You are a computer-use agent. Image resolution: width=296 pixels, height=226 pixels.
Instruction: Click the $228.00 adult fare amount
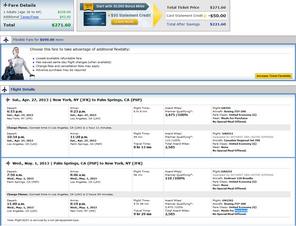[x=64, y=12]
